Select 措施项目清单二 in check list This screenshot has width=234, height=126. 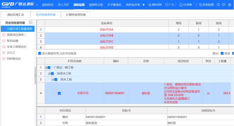pos(17,35)
